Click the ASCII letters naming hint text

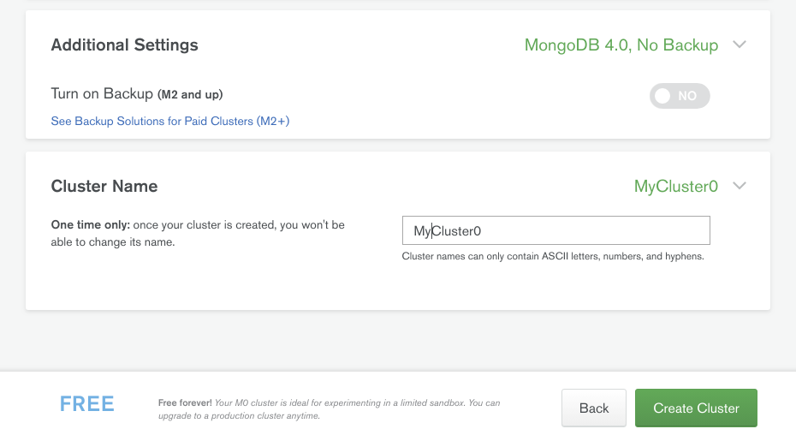click(x=552, y=256)
